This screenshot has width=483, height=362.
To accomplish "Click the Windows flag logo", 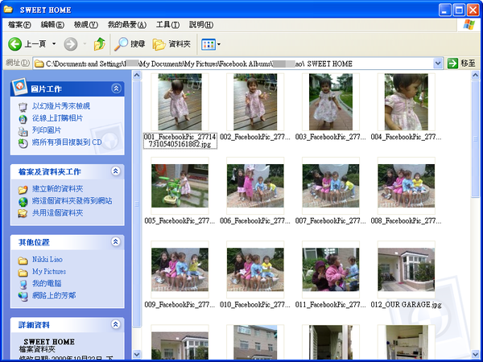I will click(x=469, y=25).
